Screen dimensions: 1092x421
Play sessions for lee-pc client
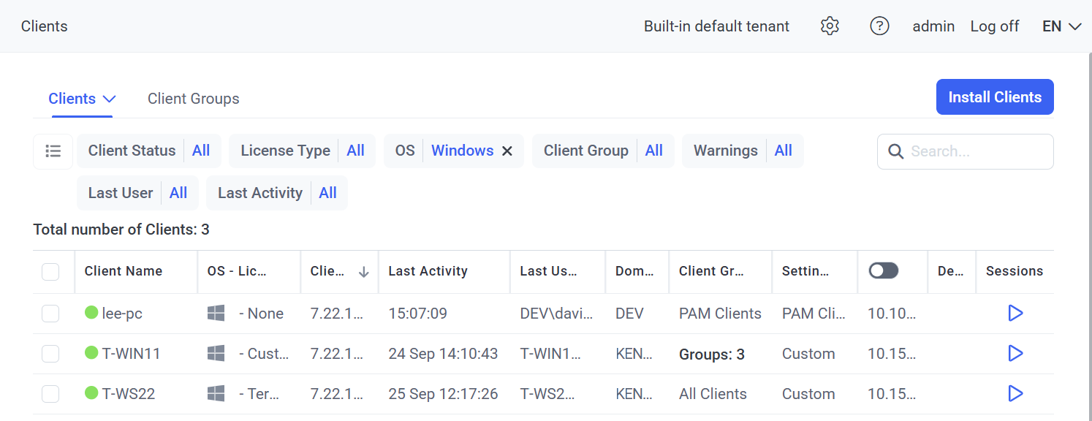coord(1015,314)
